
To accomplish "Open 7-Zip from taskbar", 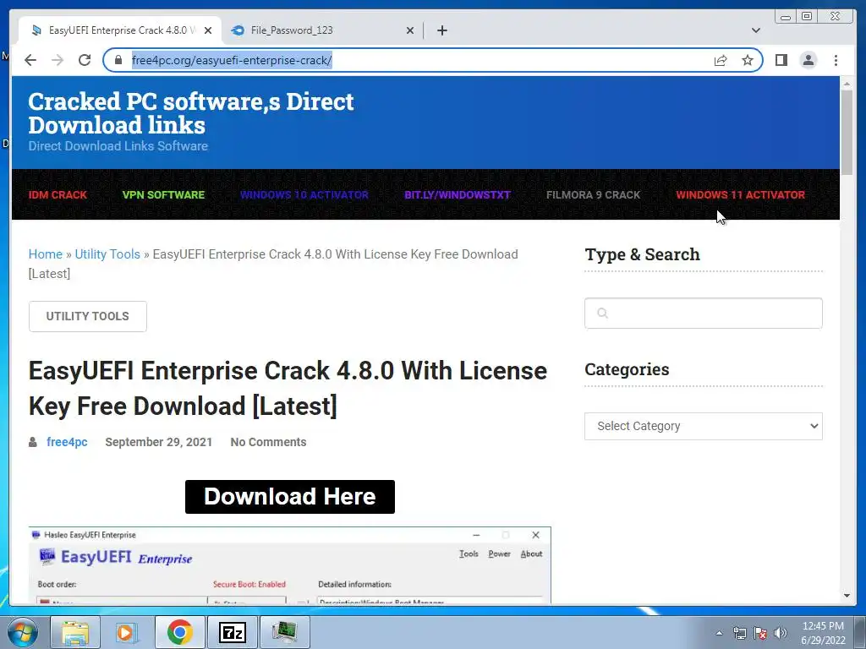I will coord(232,632).
